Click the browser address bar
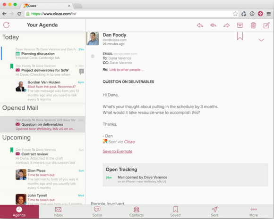274x219 pixels. pyautogui.click(x=129, y=14)
